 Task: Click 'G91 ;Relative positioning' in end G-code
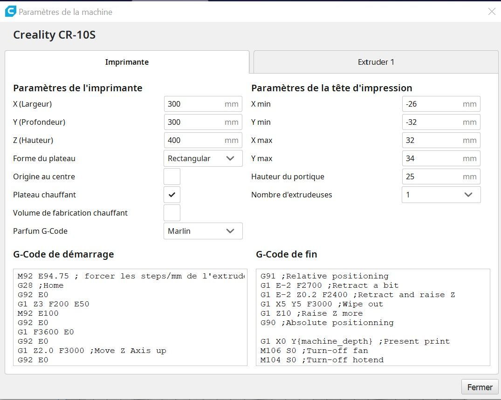(324, 276)
